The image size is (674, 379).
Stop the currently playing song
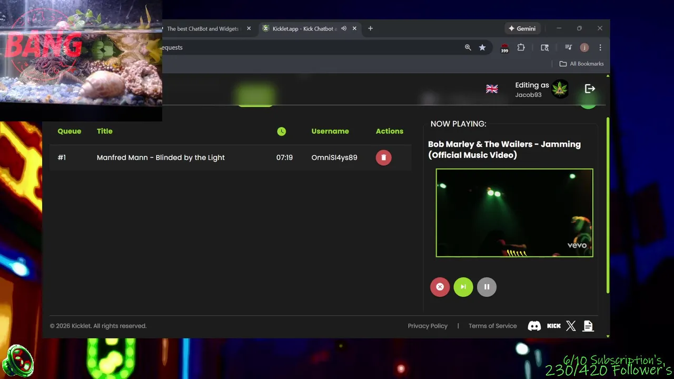(440, 287)
